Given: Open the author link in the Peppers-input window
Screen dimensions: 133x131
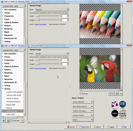Looking at the screenshot, I should coord(40,24).
